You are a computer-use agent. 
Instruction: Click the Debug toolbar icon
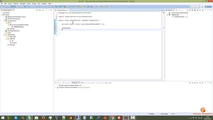coord(56,7)
